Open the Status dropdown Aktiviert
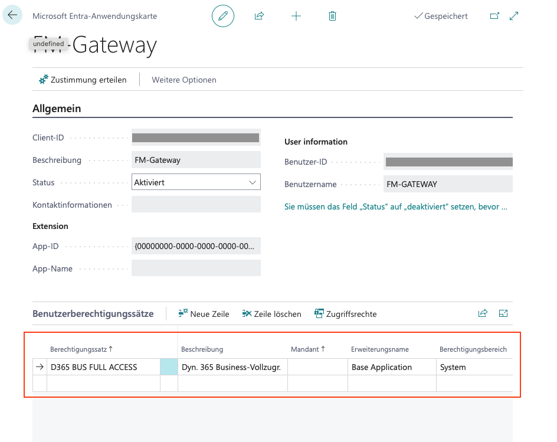The height and width of the screenshot is (442, 557). pyautogui.click(x=196, y=182)
